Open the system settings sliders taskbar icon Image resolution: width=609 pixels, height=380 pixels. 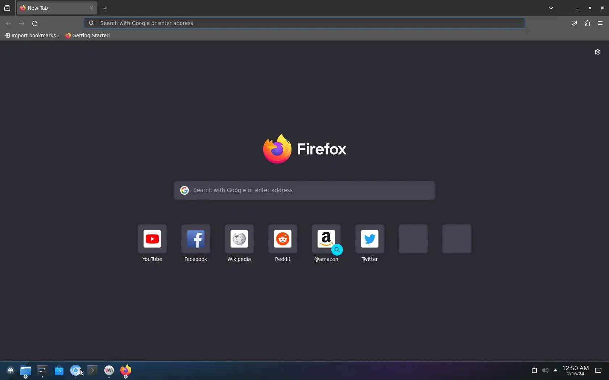click(42, 370)
